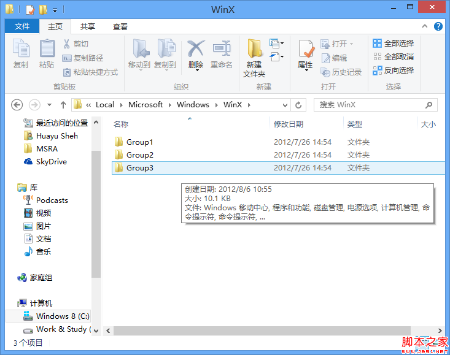This screenshot has width=450, height=355.
Task: Click Paste shortcut (粘贴快捷方式)
Action: pos(90,72)
